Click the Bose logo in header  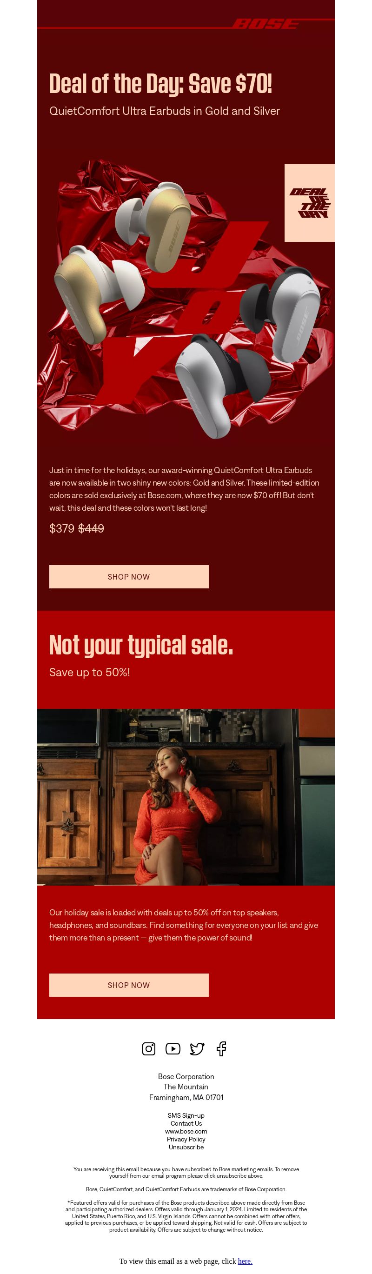(266, 24)
